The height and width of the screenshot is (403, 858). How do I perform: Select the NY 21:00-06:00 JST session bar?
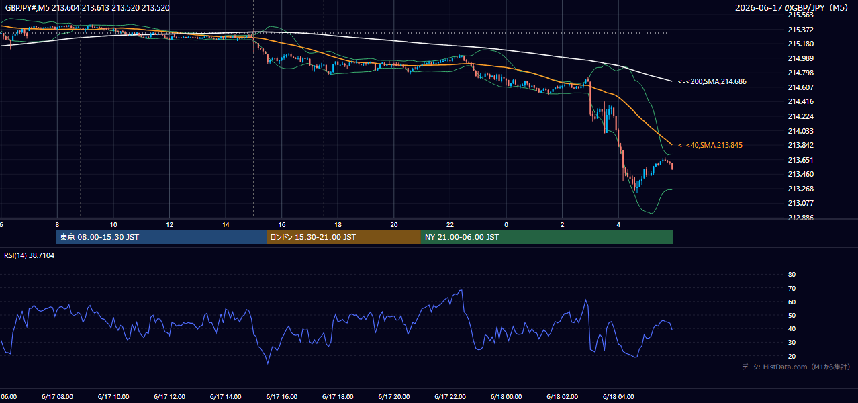coord(547,237)
